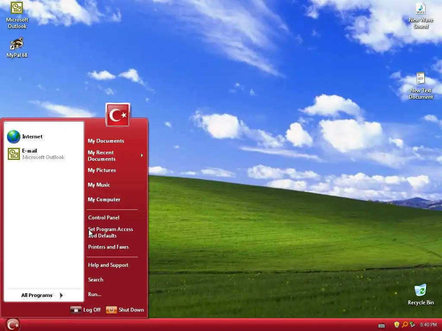Click the Turkish flag user picture

pyautogui.click(x=118, y=115)
